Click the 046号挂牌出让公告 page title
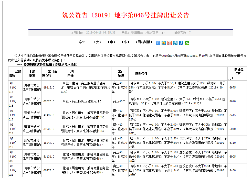This screenshot has width=252, height=178. point(125,15)
